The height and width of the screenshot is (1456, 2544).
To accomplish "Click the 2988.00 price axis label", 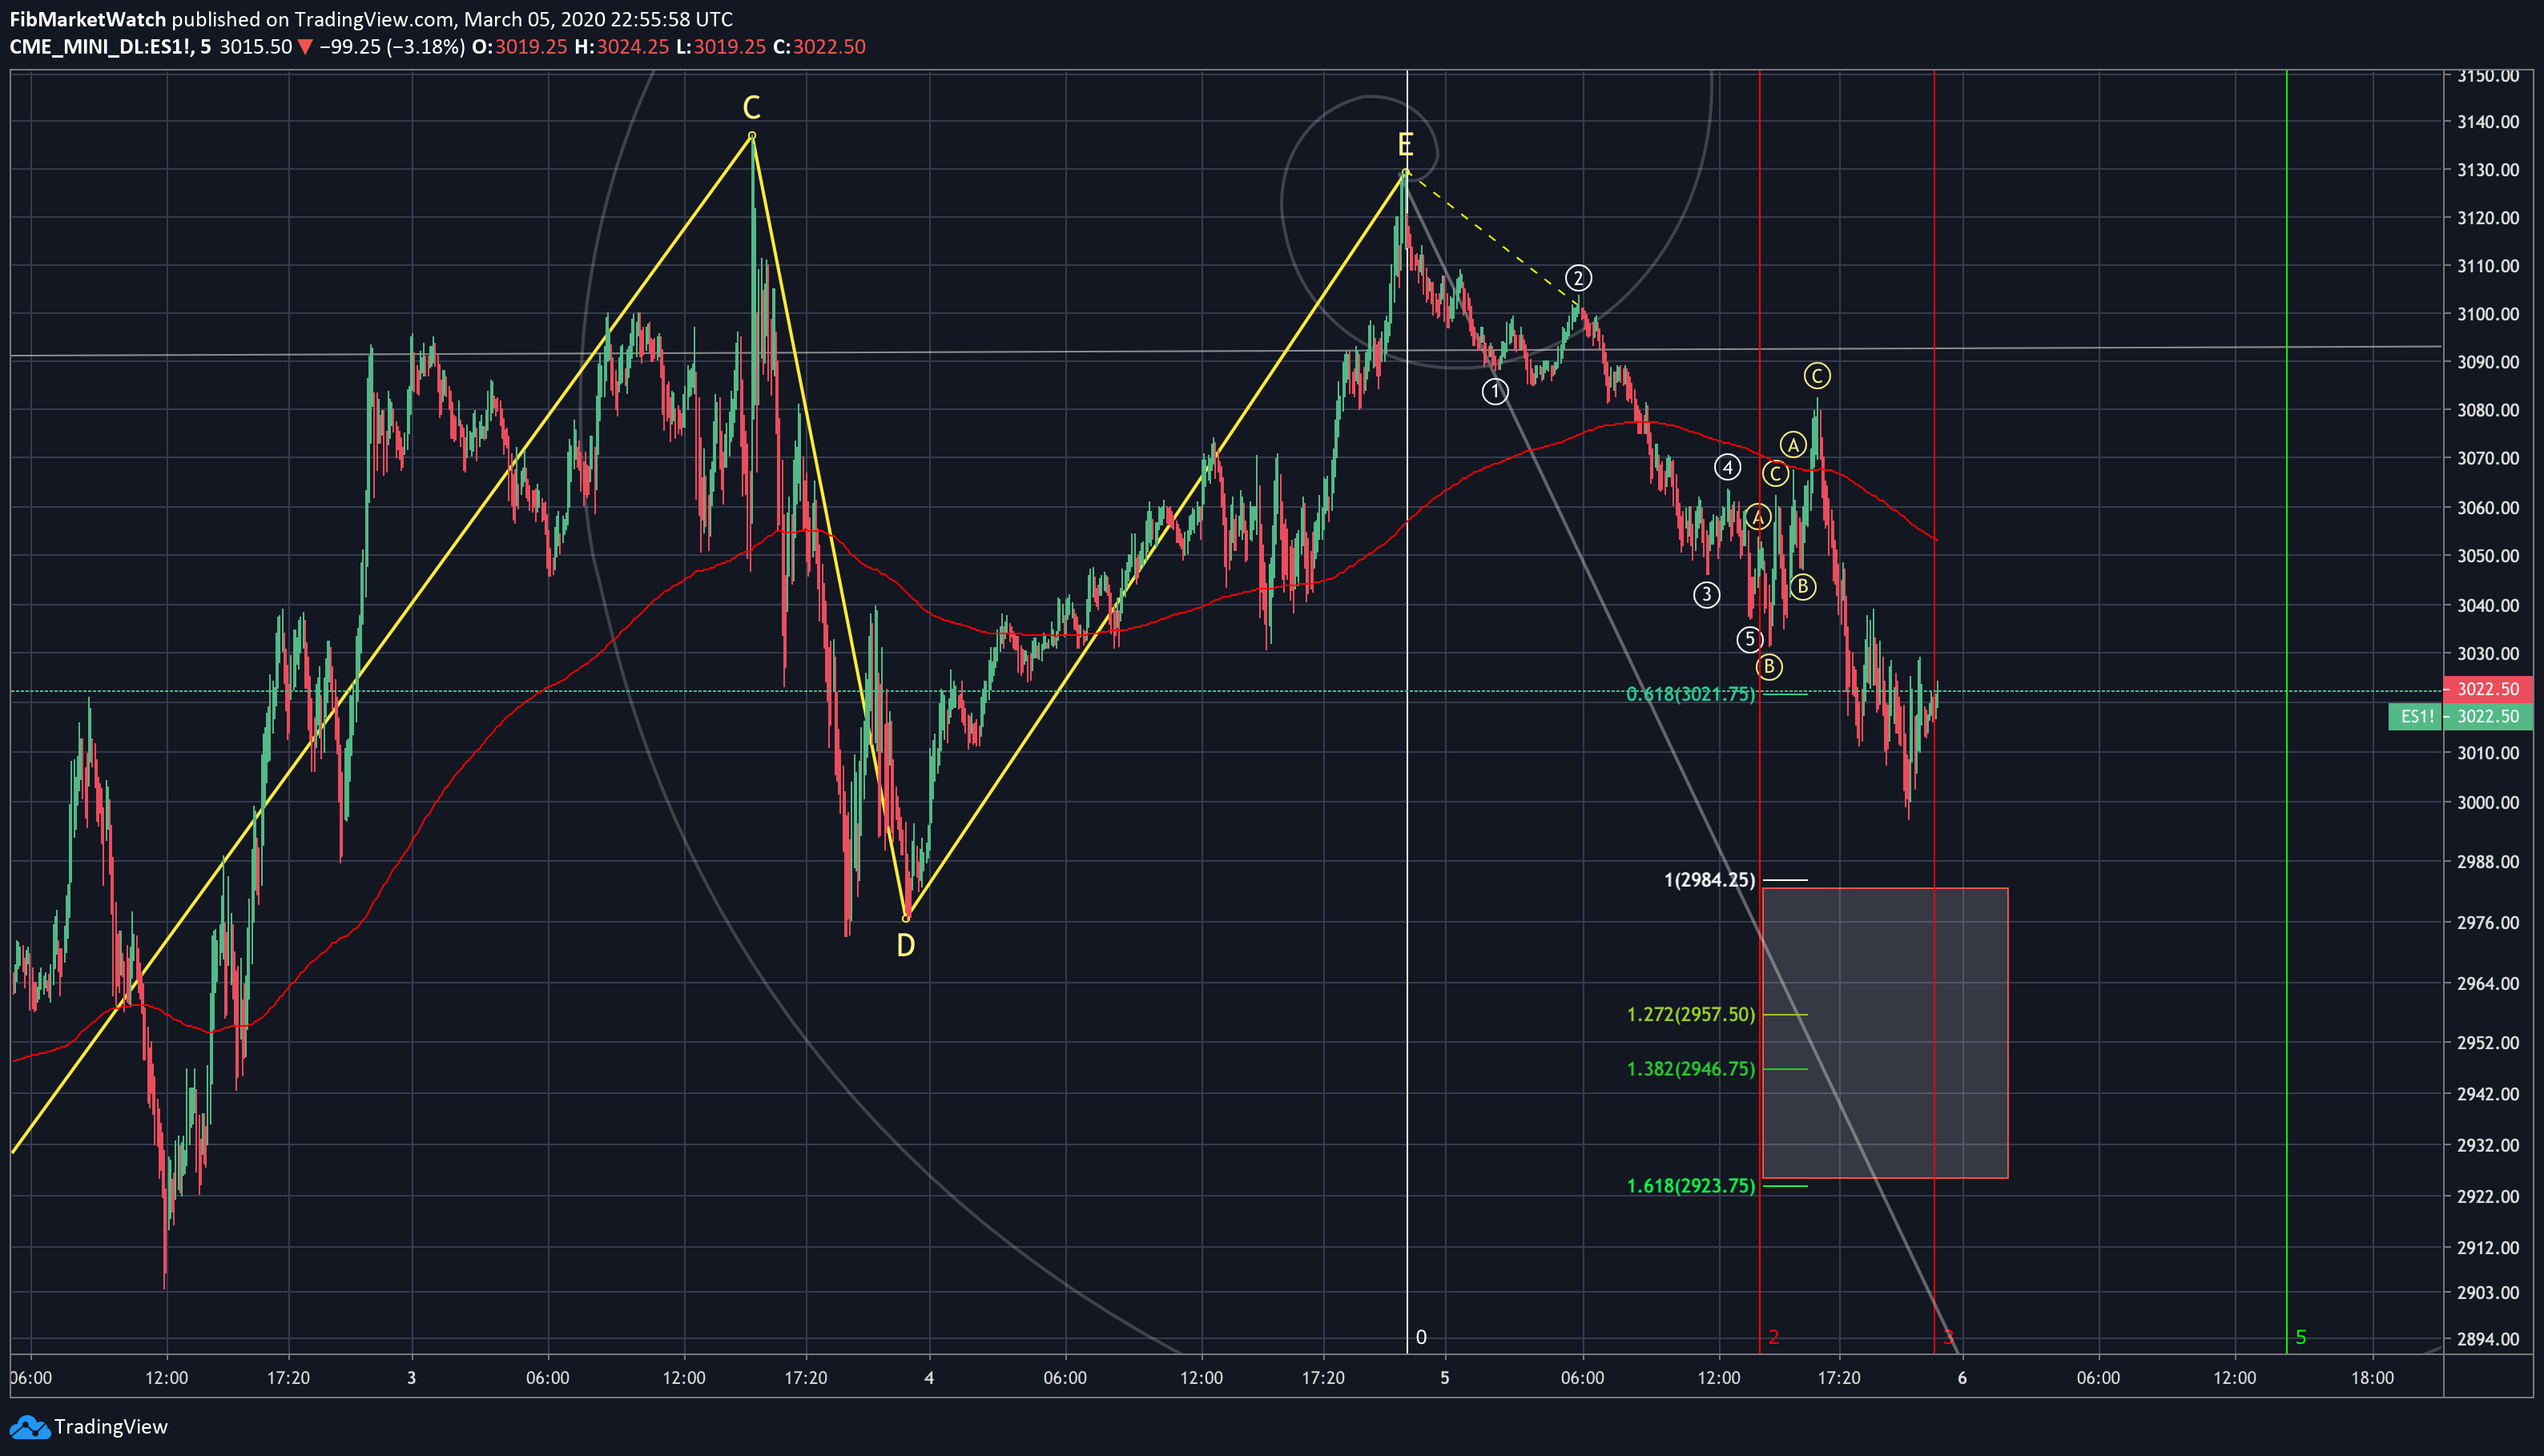I will coord(2487,862).
